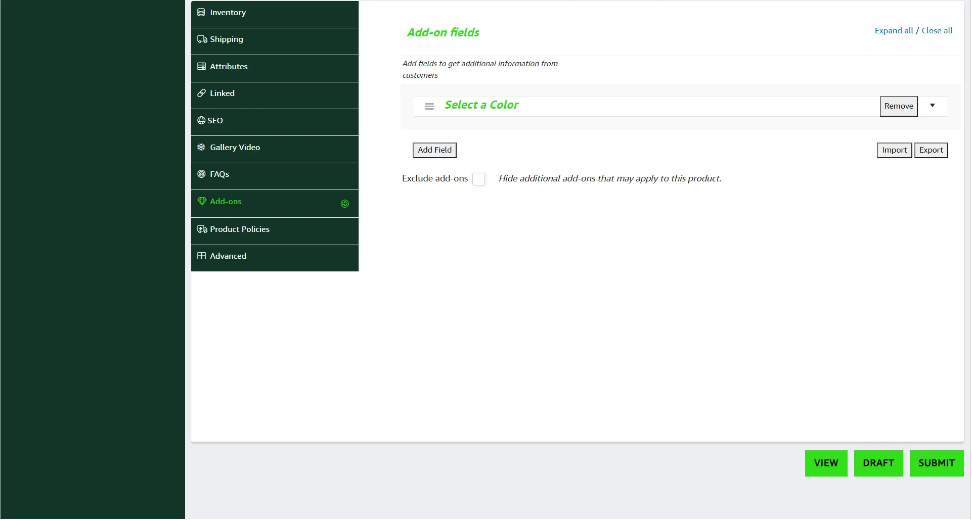Click the Add Field button
972x520 pixels.
click(x=434, y=151)
